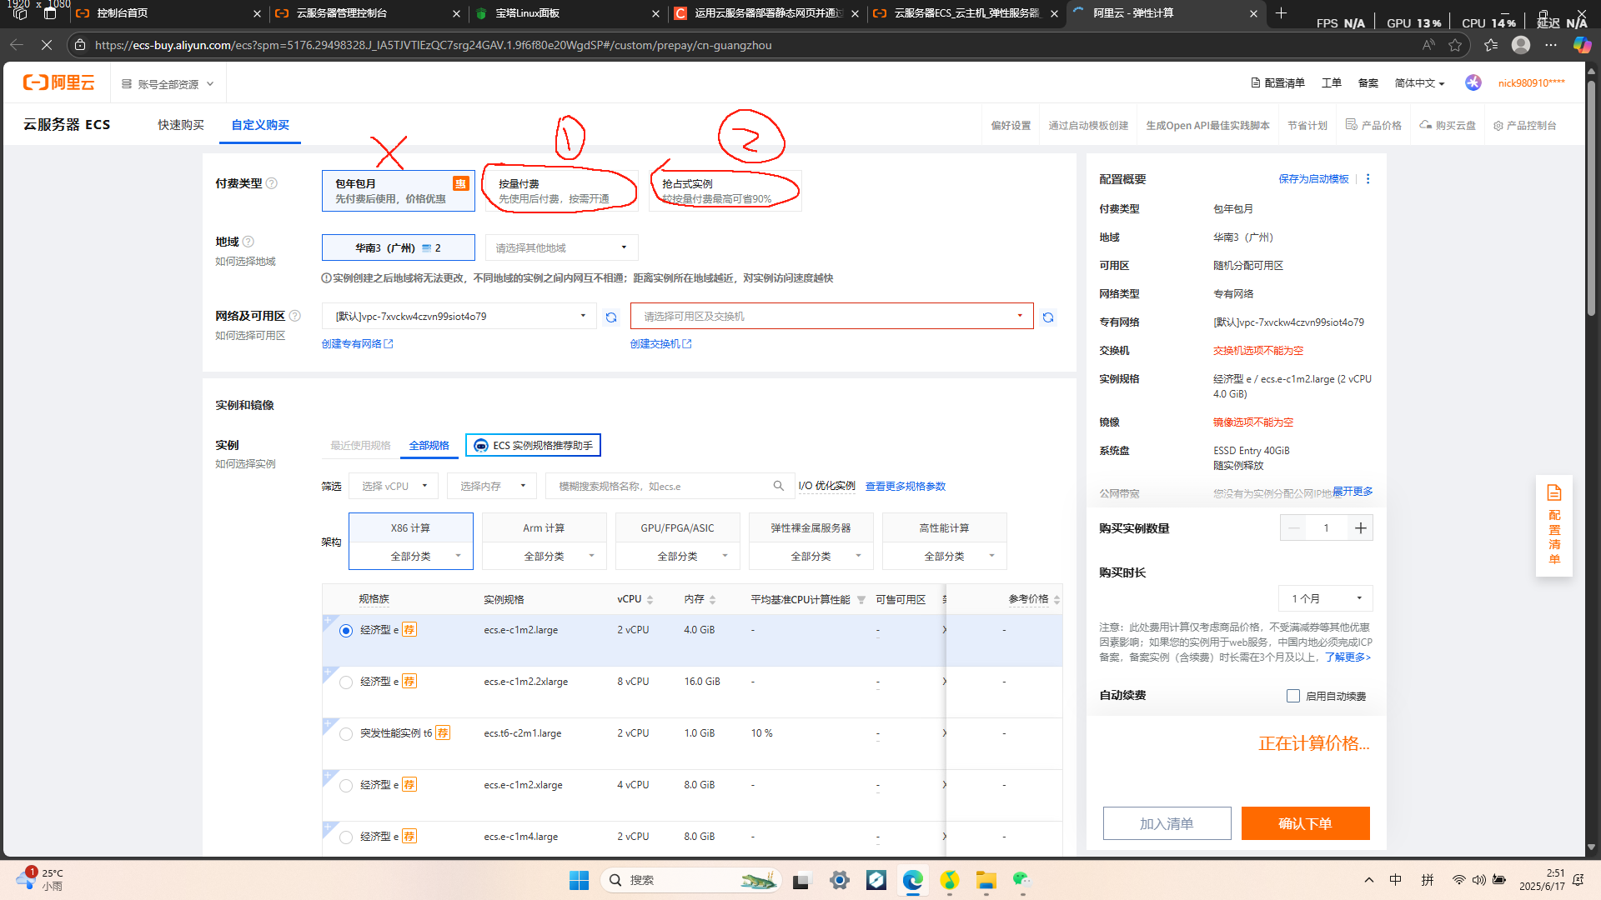This screenshot has height=900, width=1601.
Task: Select GPU/FPGA/ASIC architecture tab
Action: [x=678, y=528]
